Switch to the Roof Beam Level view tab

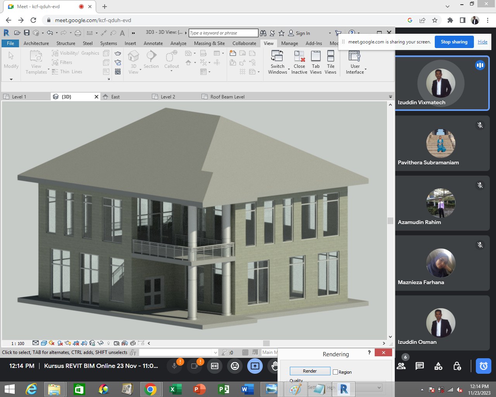[227, 97]
